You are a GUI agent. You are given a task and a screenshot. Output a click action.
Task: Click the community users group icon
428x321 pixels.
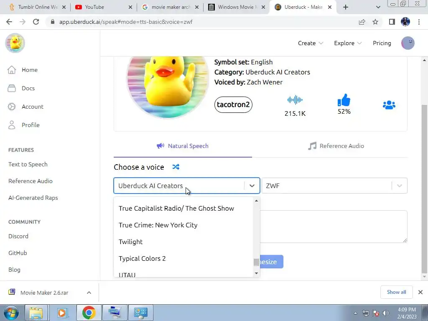coord(389,105)
